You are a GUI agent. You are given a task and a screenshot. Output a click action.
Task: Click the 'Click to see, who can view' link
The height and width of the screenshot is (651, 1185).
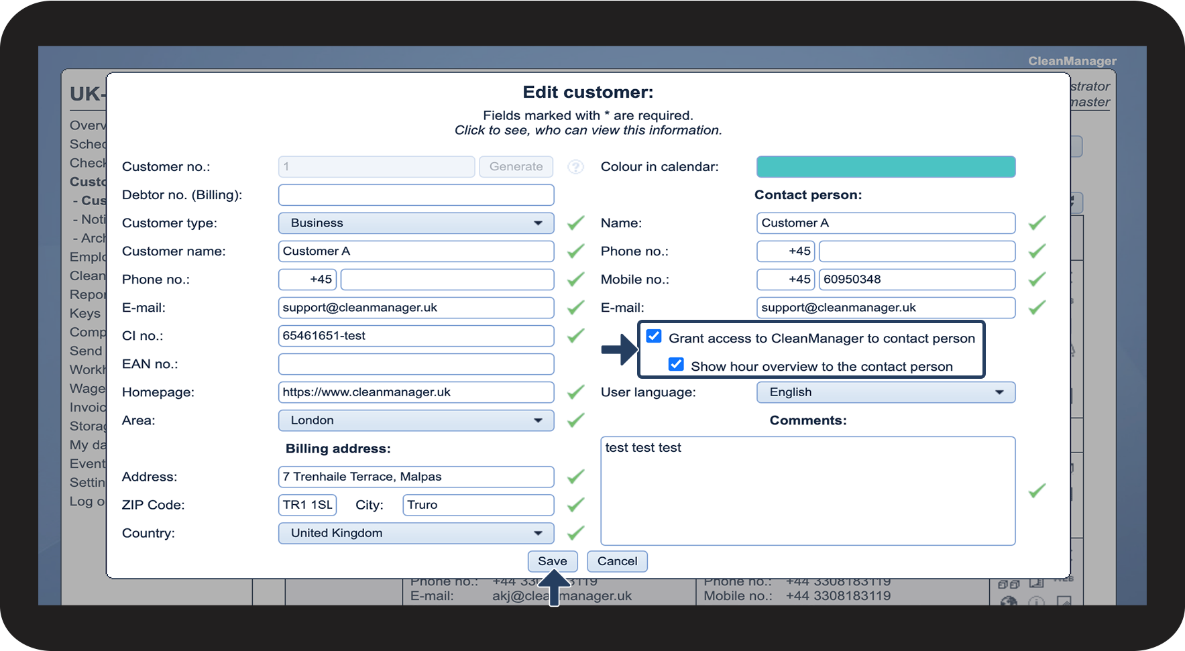588,130
